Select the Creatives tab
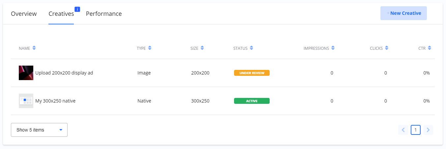This screenshot has width=446, height=149. click(61, 14)
